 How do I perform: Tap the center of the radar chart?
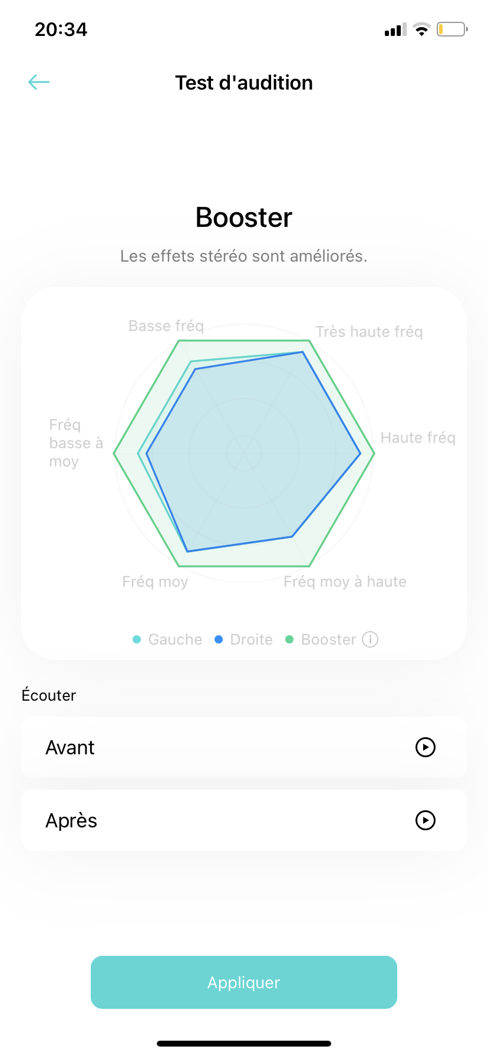click(x=244, y=453)
